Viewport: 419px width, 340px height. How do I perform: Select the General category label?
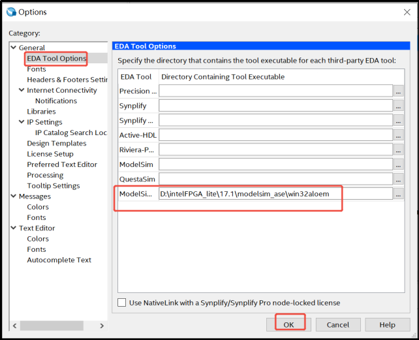pos(32,48)
